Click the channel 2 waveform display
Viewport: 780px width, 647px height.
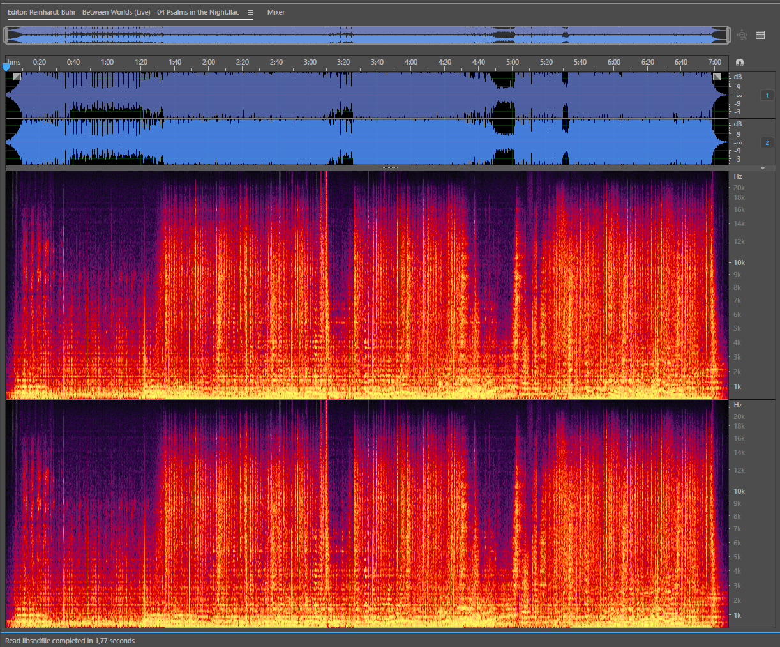coord(368,142)
